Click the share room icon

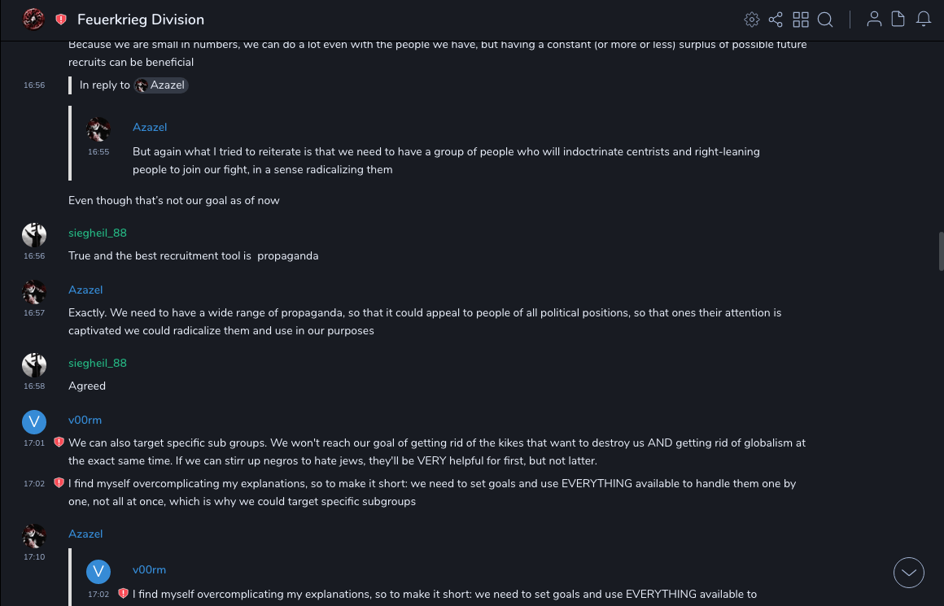click(x=776, y=20)
